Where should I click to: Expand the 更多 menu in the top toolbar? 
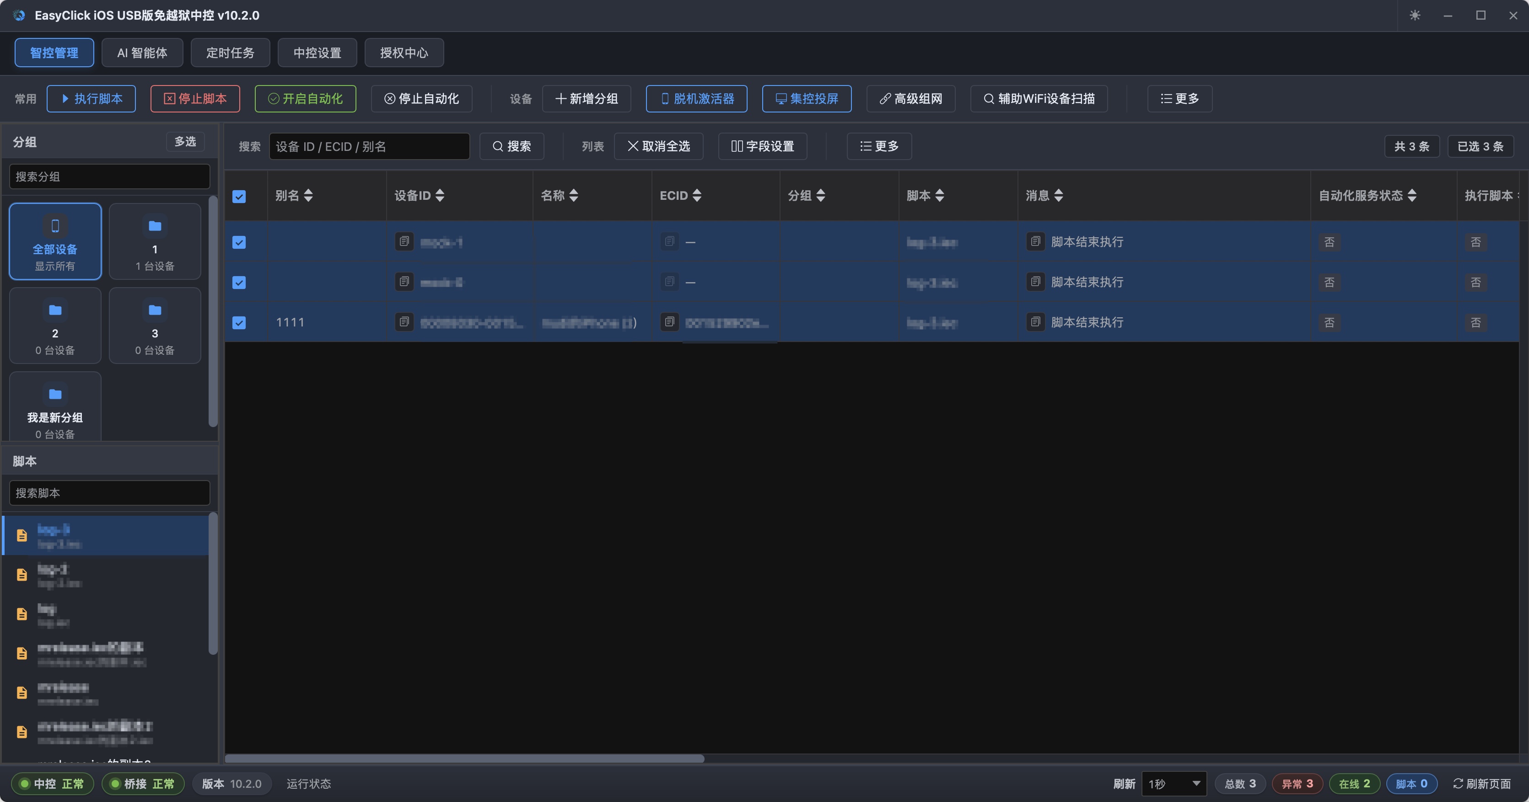(x=1179, y=98)
